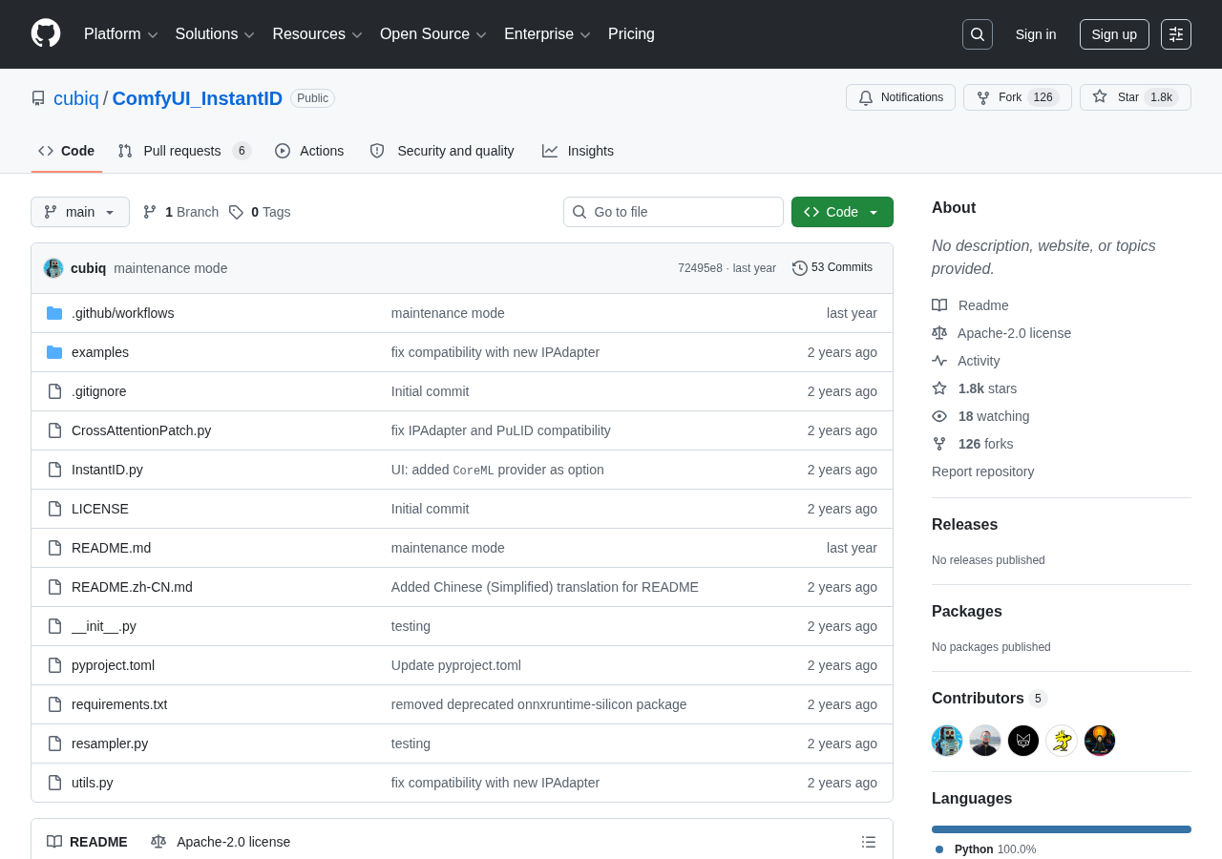The image size is (1222, 859).
Task: Click the Python 100.0% language entry
Action: click(985, 849)
